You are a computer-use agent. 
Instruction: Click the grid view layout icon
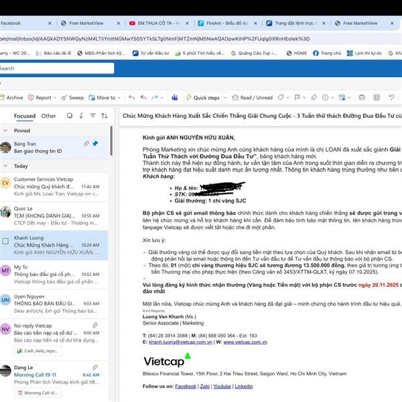coord(377,97)
